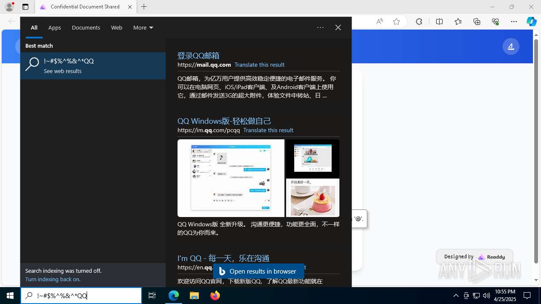This screenshot has height=304, width=541.
Task: Click Translate this result for im.qq.com/pcqq
Action: pos(268,130)
